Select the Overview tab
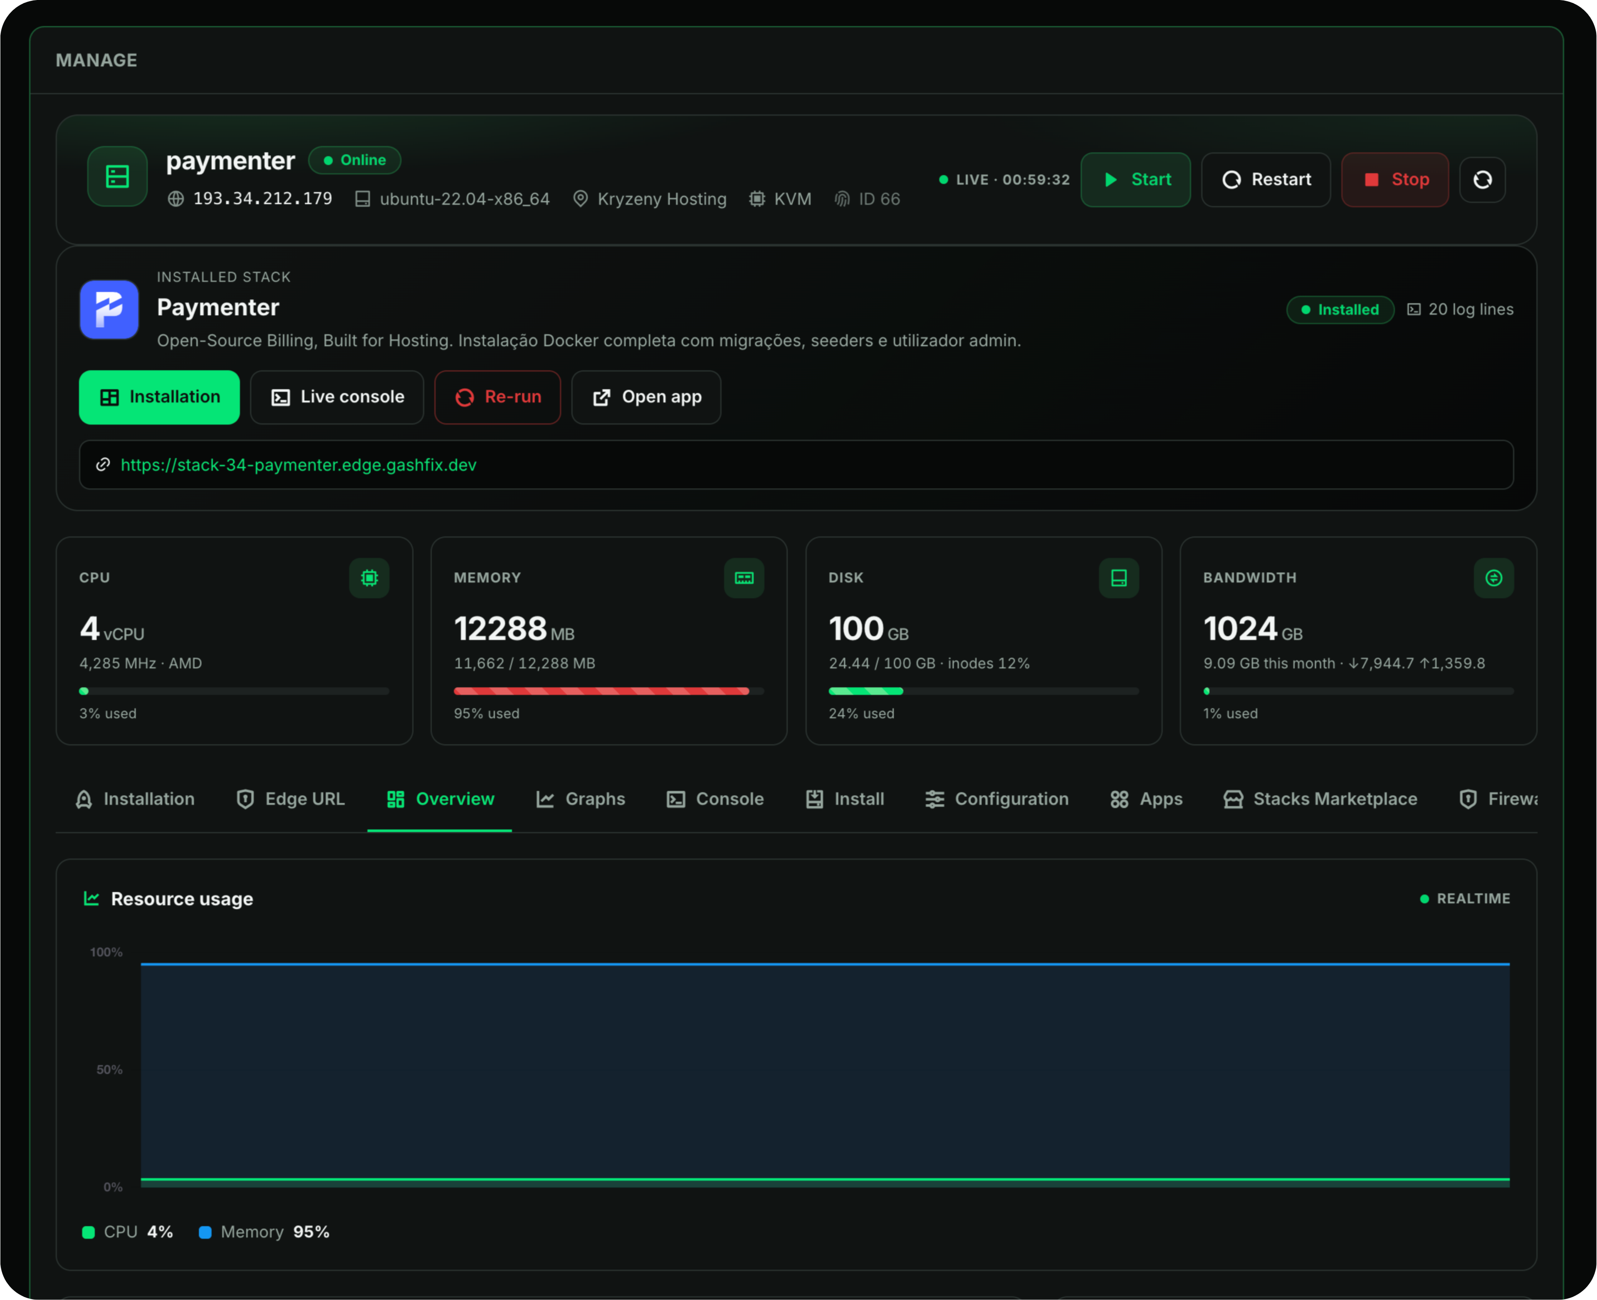Viewport: 1597px width, 1300px height. pyautogui.click(x=440, y=800)
